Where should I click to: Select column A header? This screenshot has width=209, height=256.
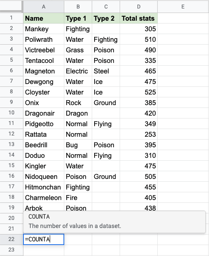point(44,6)
